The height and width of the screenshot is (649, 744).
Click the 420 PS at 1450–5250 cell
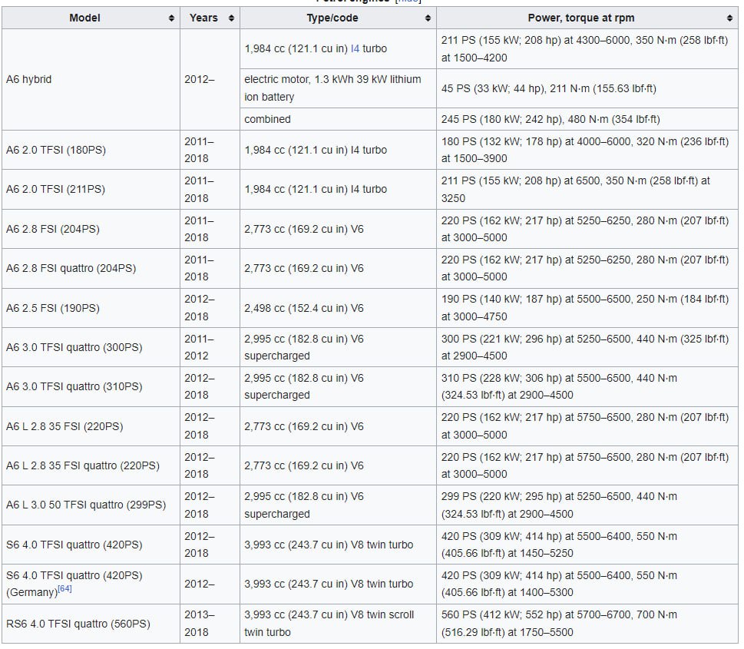point(587,545)
